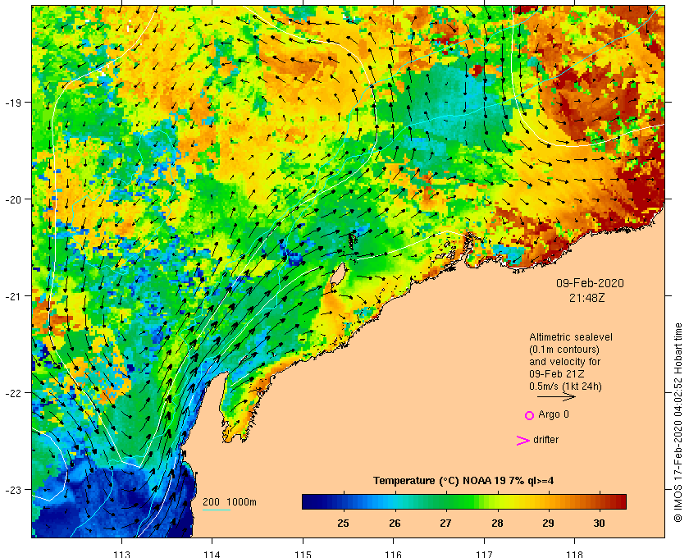Click the longitude axis label '115'
The width and height of the screenshot is (689, 558).
pos(303,554)
